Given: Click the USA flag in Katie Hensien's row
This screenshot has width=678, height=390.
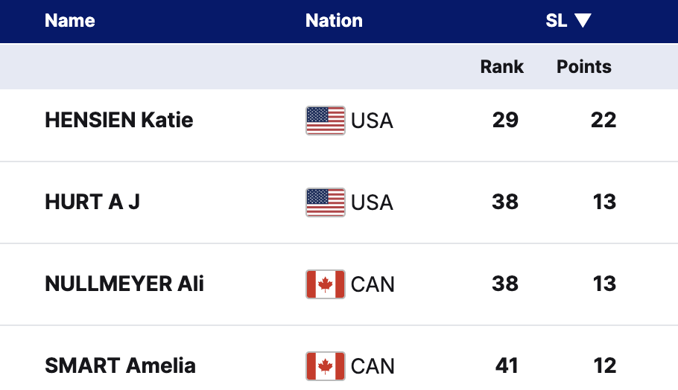Looking at the screenshot, I should tap(326, 121).
